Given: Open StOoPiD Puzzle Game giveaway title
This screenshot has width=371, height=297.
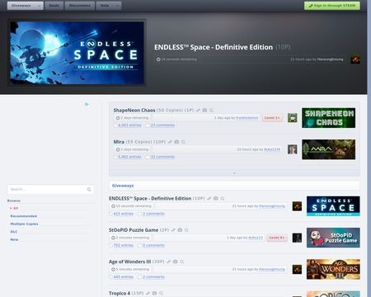Looking at the screenshot, I should [x=134, y=230].
